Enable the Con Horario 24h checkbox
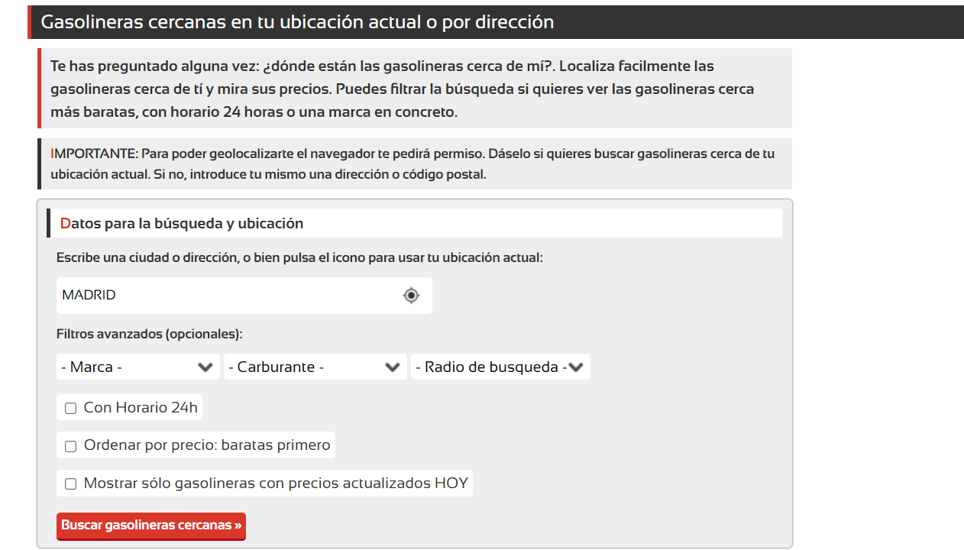The width and height of the screenshot is (964, 550). click(71, 409)
